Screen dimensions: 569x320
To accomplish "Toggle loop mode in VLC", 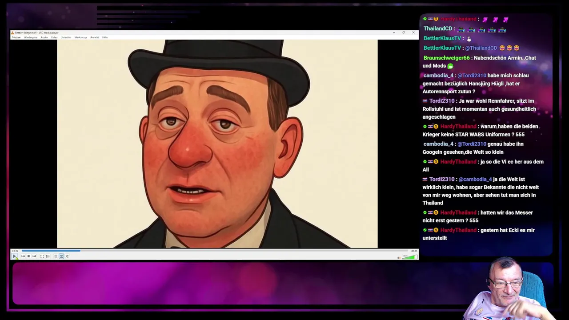I will coord(61,256).
